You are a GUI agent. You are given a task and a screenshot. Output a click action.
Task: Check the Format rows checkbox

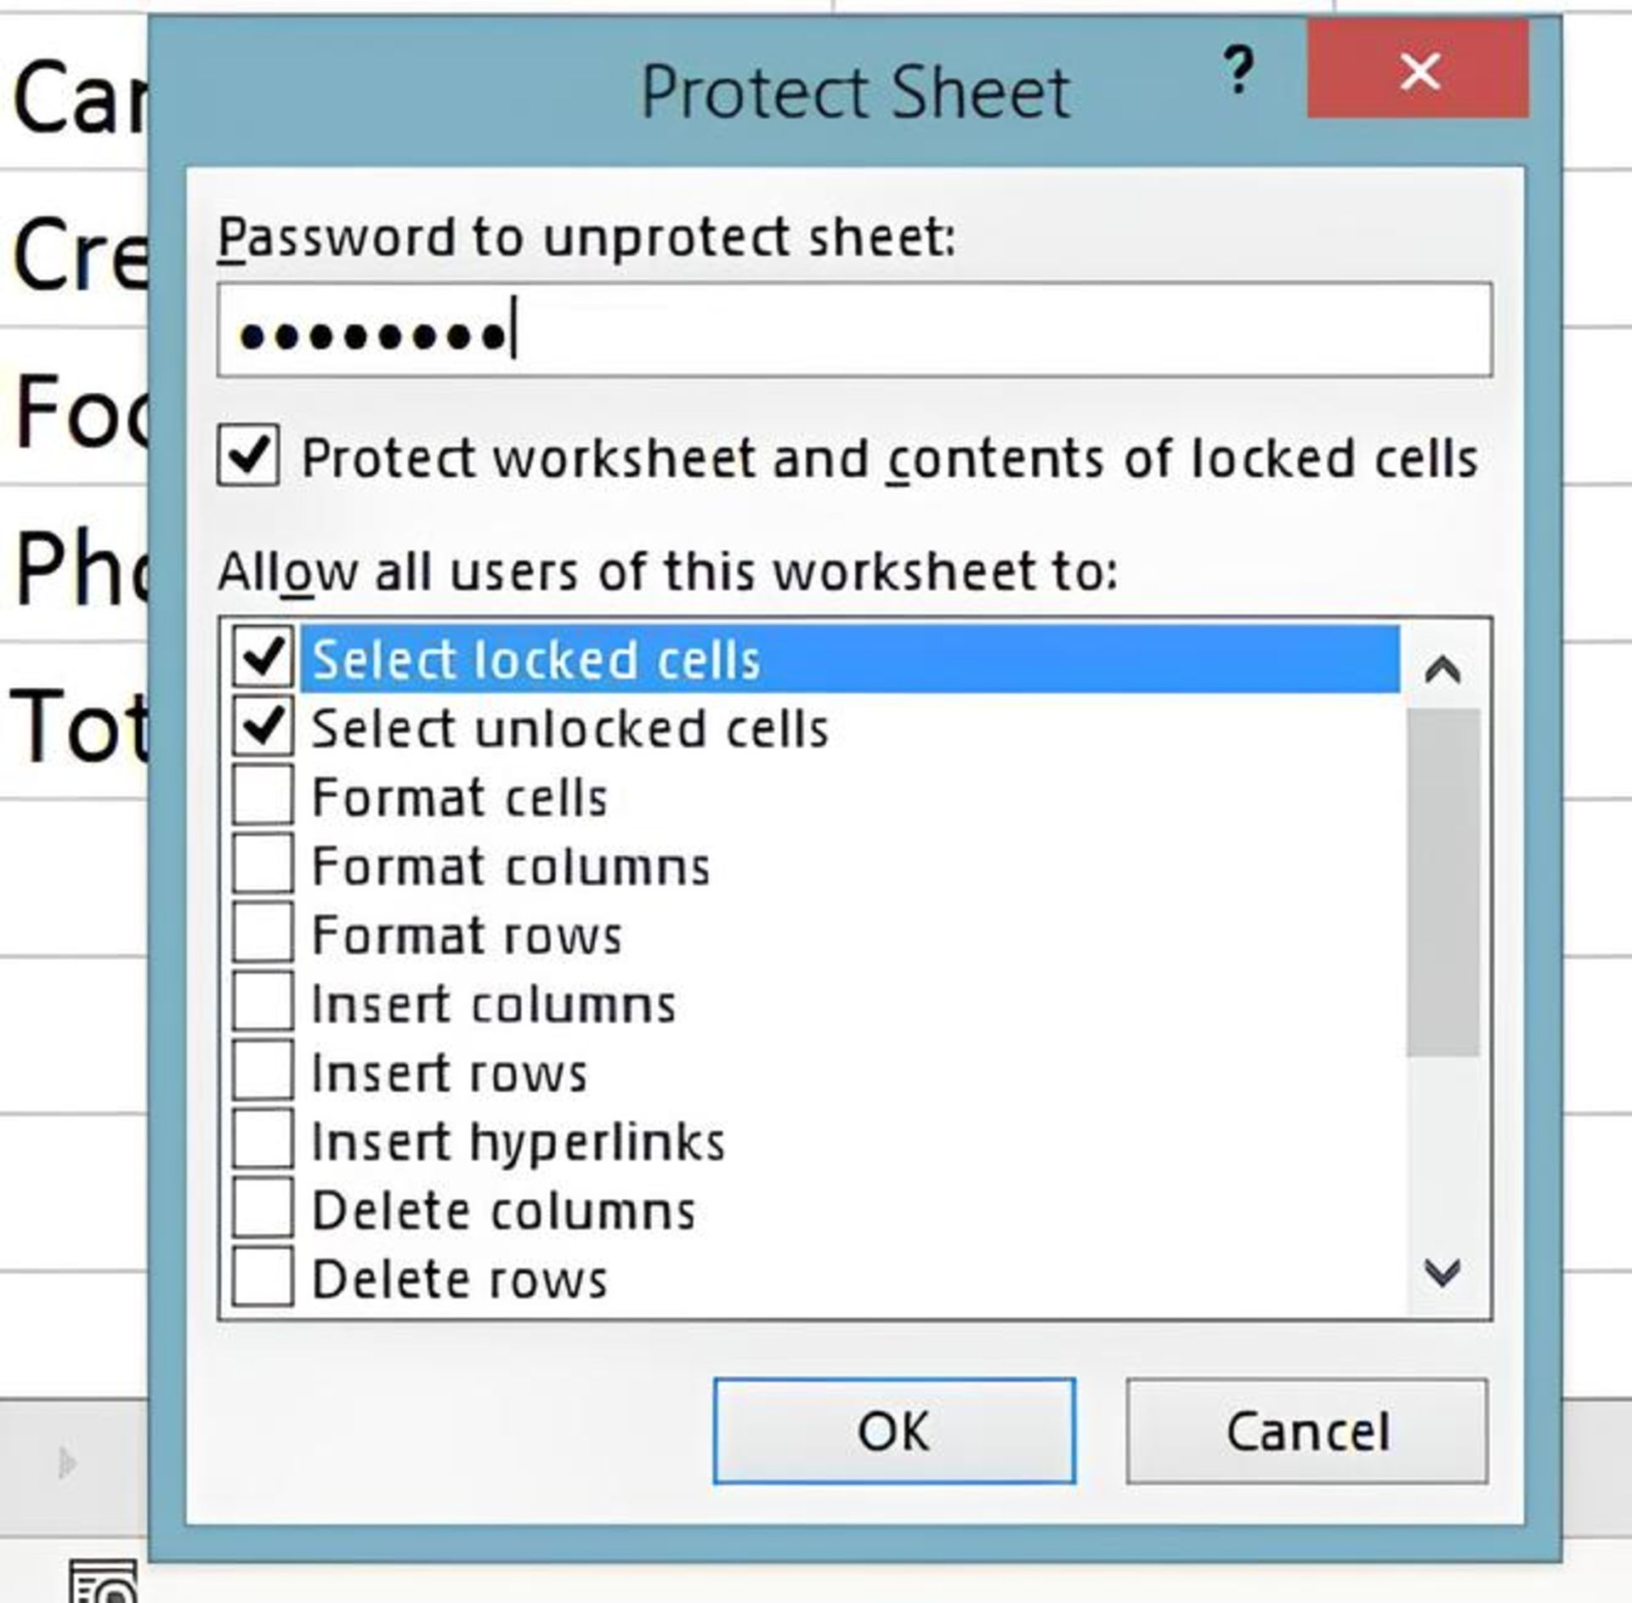[x=263, y=933]
